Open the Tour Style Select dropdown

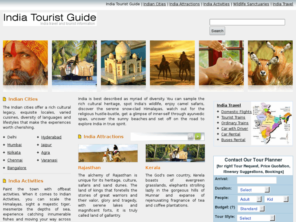click(256, 218)
